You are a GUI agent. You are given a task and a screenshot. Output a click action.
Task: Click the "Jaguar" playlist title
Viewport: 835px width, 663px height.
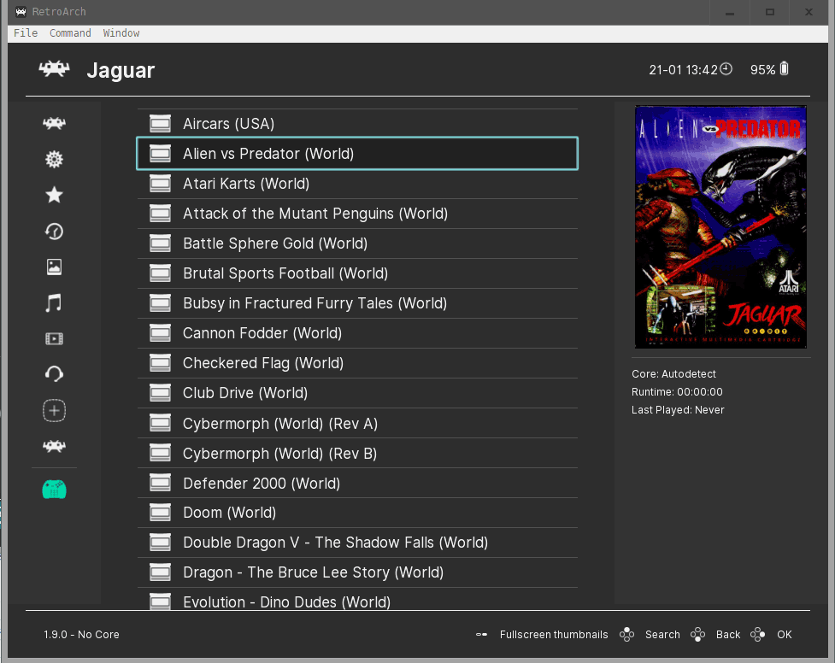[x=121, y=70]
